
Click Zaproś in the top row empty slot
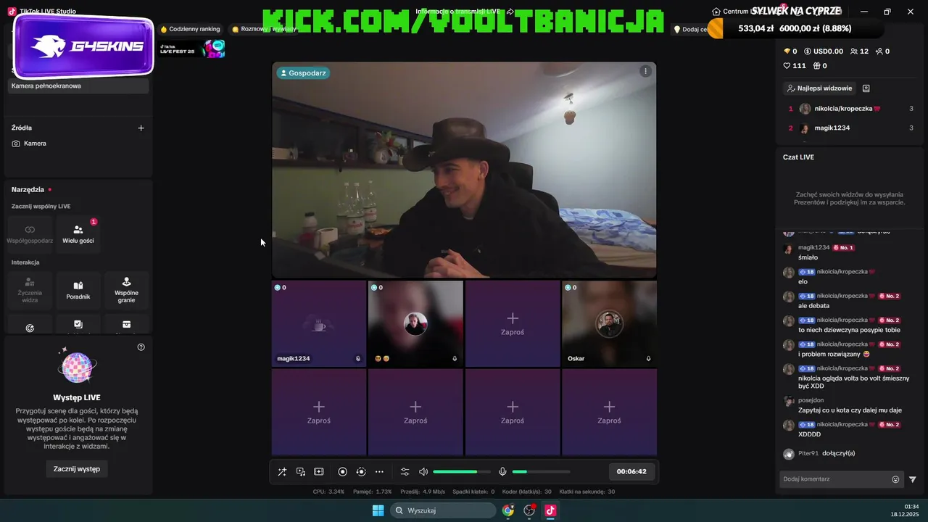click(x=513, y=323)
